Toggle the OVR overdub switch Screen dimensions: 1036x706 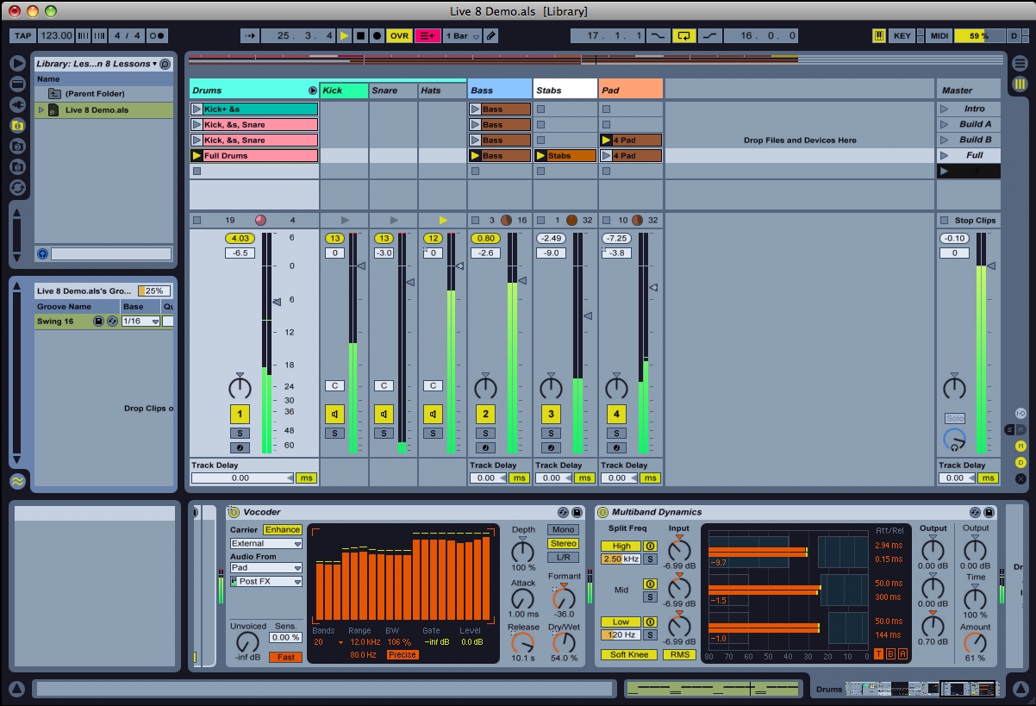[399, 35]
